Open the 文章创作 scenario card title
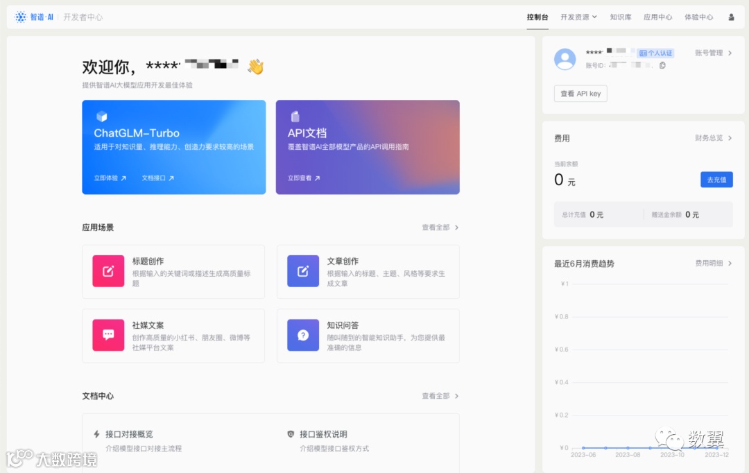Screen dimensions: 749x473 coord(343,261)
